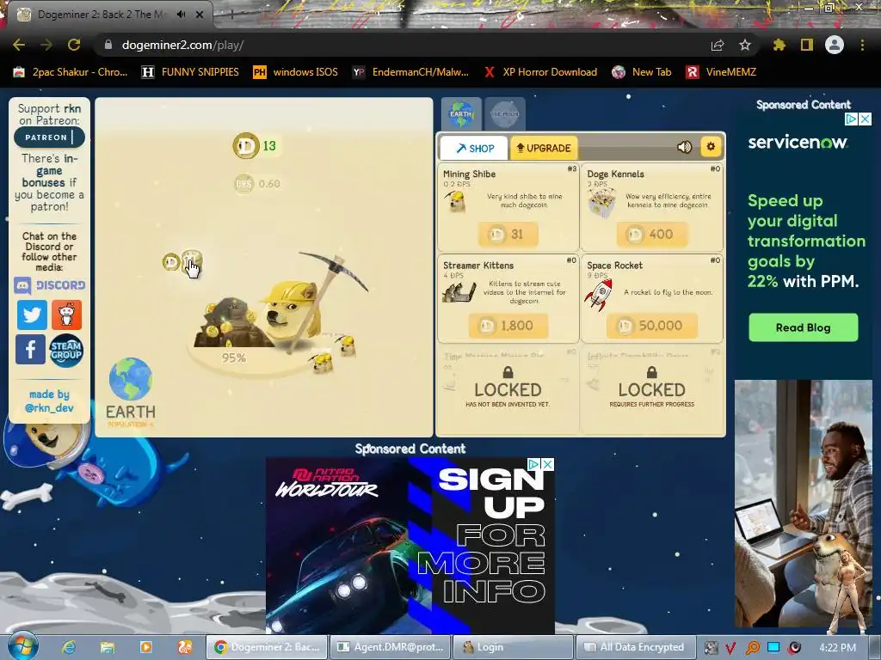Open the SHOP tab
The height and width of the screenshot is (660, 881).
474,148
